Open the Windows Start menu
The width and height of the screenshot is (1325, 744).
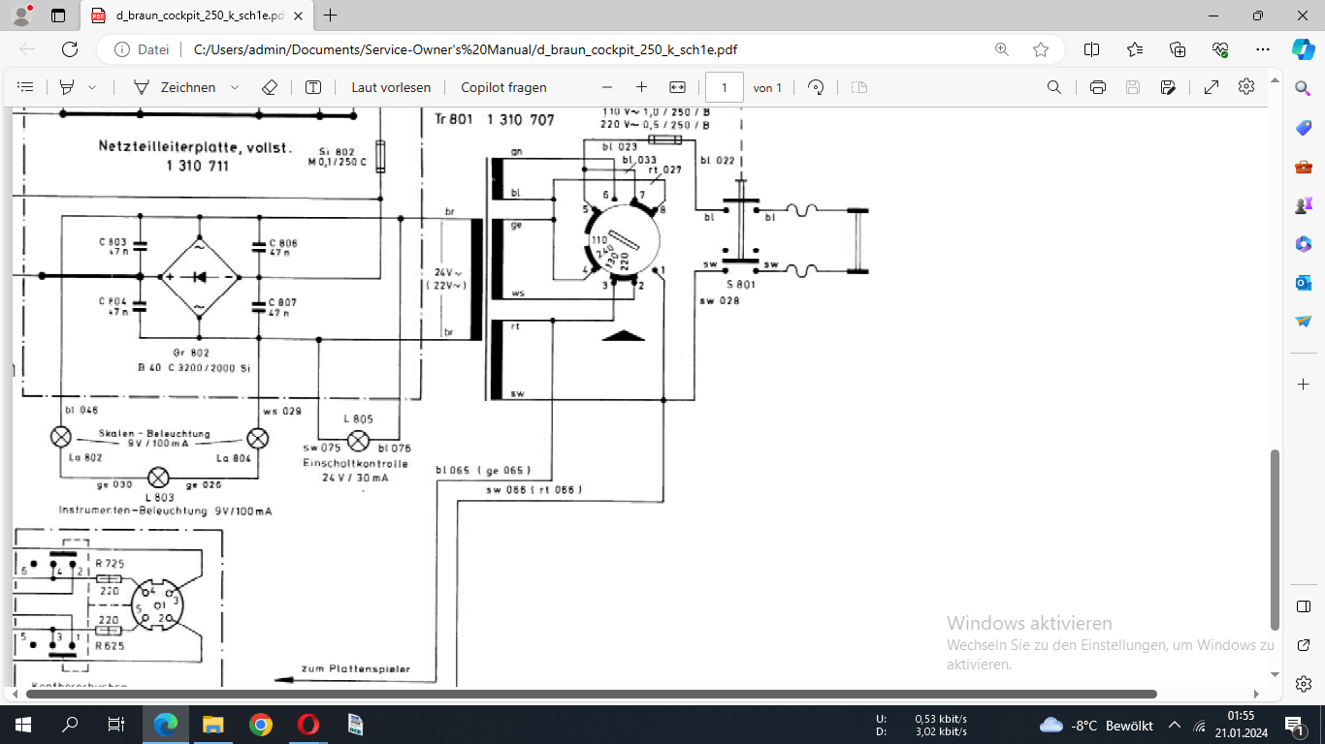pyautogui.click(x=23, y=725)
